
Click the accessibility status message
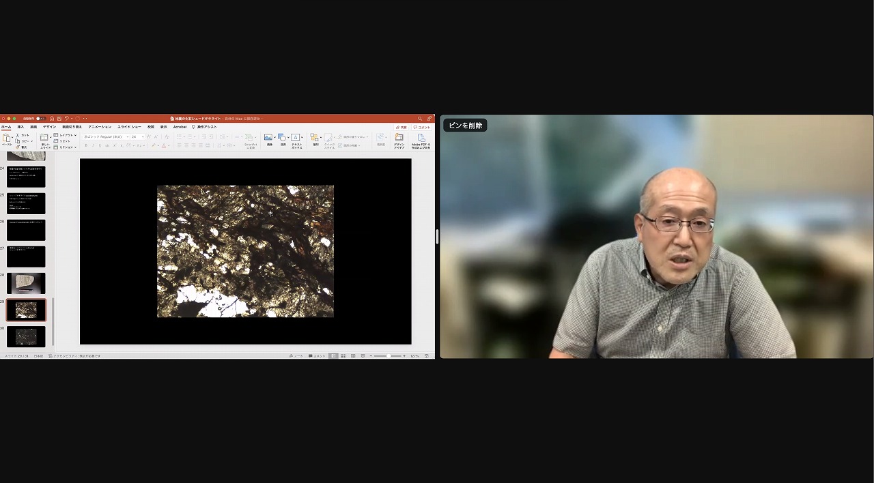tap(75, 356)
